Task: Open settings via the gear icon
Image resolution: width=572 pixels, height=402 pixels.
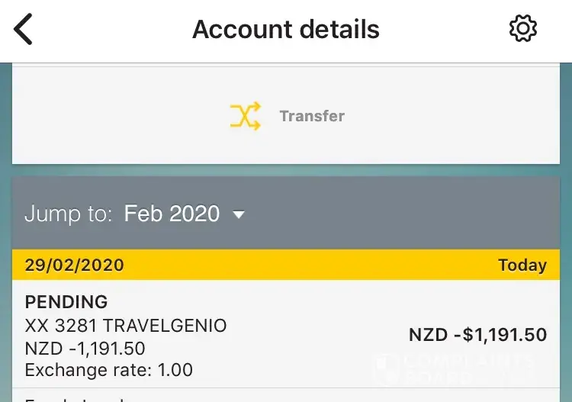Action: 523,30
